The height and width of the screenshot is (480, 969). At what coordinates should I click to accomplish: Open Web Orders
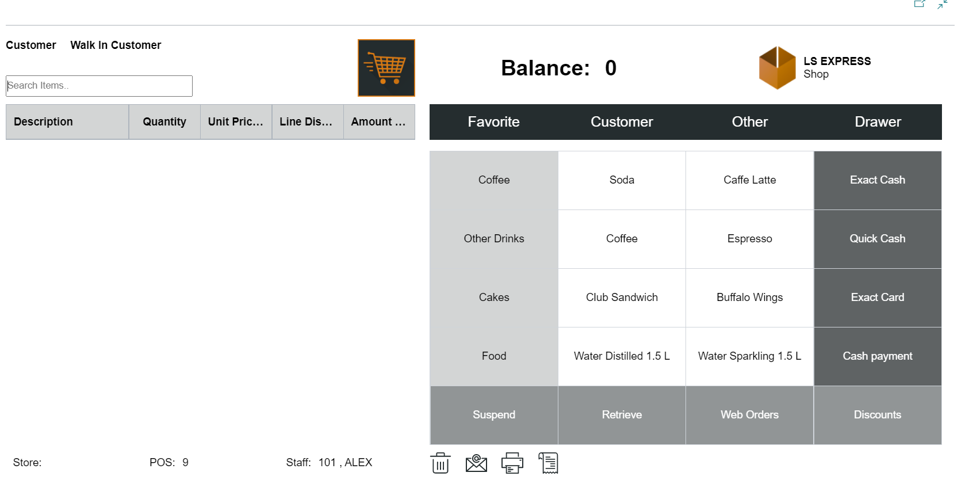tap(749, 414)
